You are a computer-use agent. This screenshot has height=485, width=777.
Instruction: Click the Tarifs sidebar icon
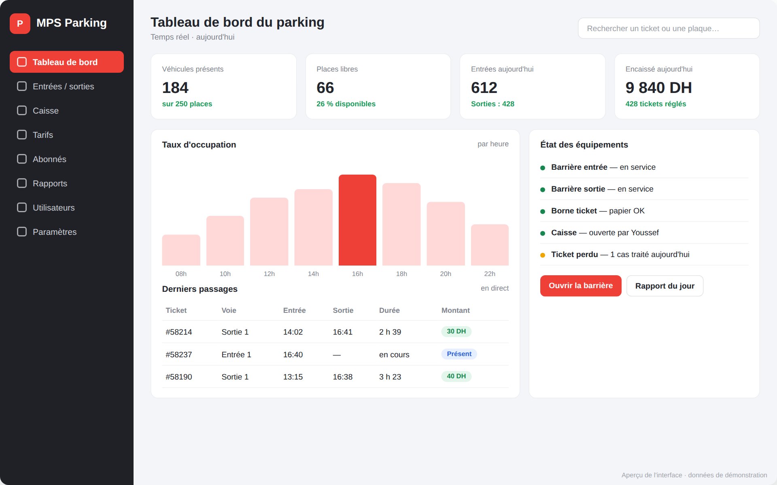pos(22,135)
